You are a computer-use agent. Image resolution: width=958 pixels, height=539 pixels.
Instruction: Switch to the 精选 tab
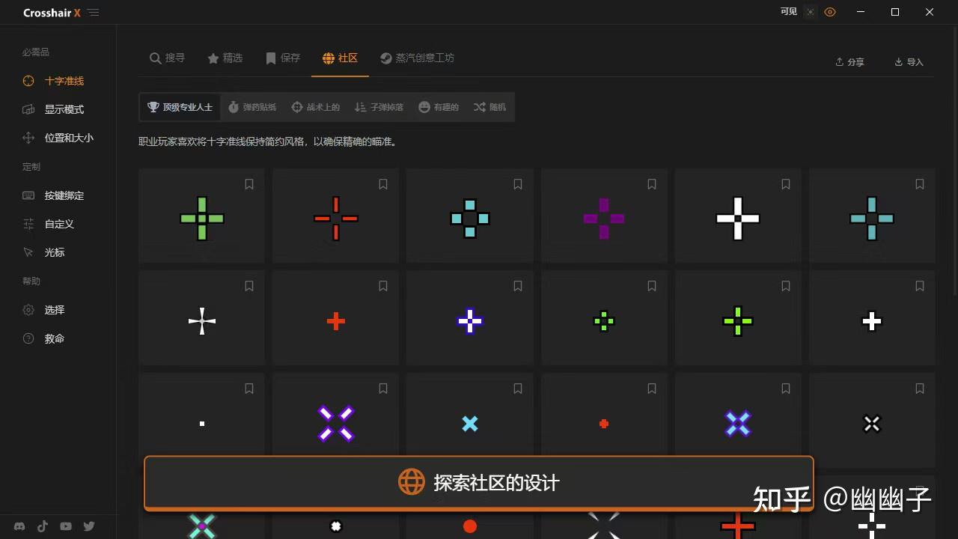click(x=226, y=57)
